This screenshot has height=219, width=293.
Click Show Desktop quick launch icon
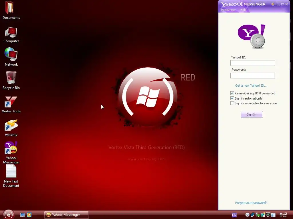coord(22,215)
